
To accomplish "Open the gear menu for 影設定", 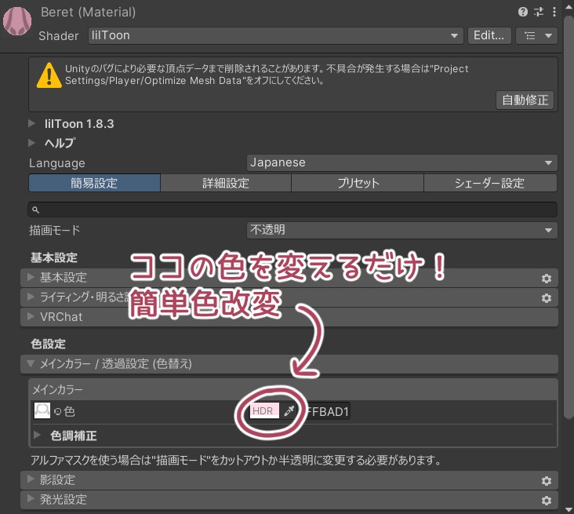I will point(547,481).
